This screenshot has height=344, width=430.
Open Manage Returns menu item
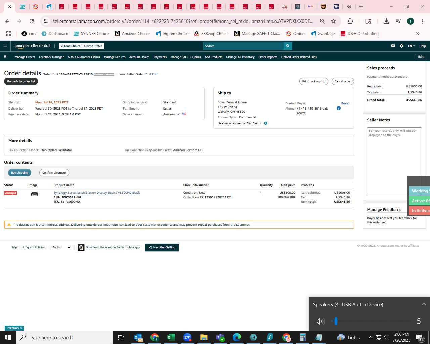tap(115, 57)
